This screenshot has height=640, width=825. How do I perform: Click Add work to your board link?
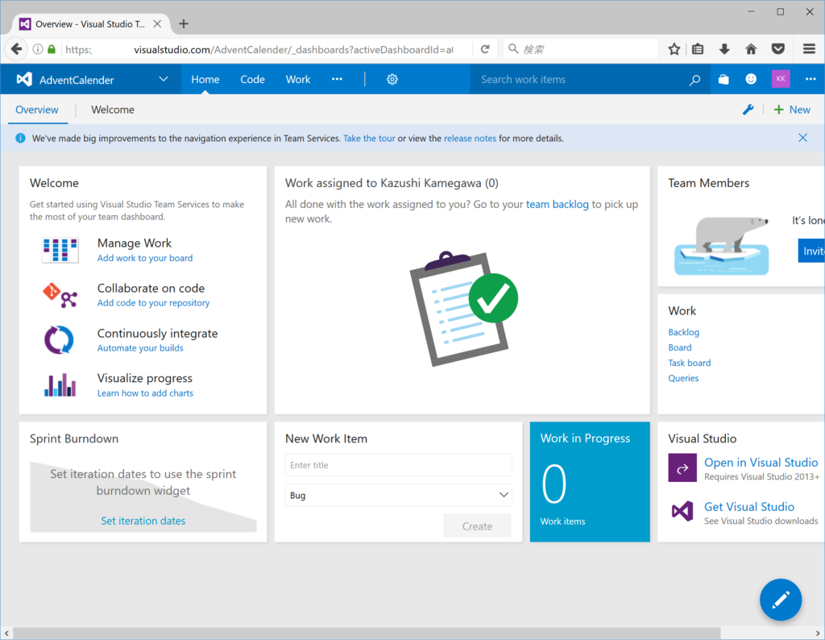pyautogui.click(x=145, y=258)
